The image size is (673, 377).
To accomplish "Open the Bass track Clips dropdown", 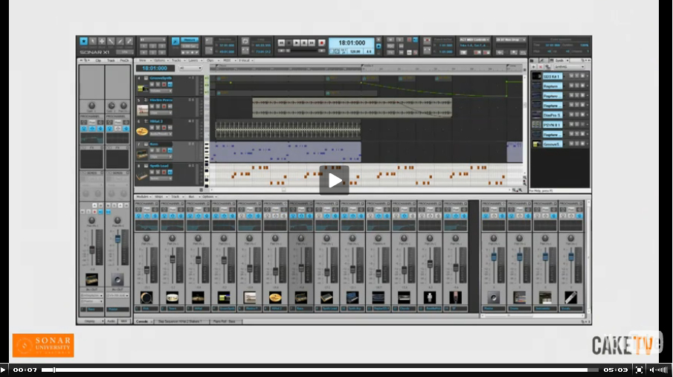I will click(x=161, y=157).
